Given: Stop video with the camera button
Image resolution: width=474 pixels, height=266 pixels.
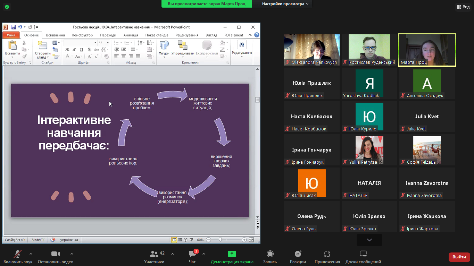Looking at the screenshot, I should click(55, 254).
